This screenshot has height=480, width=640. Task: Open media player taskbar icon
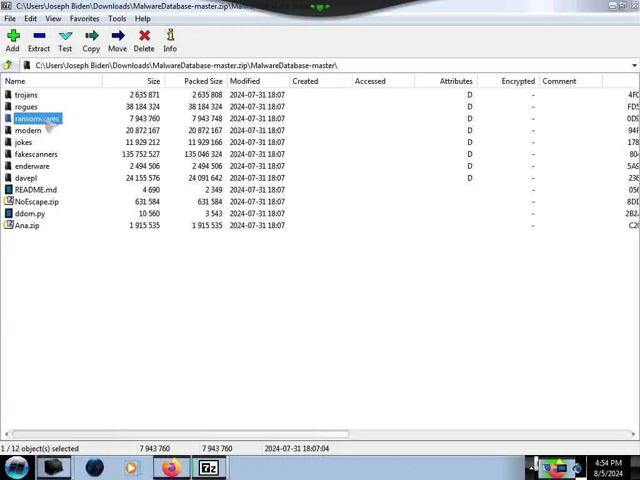(131, 467)
